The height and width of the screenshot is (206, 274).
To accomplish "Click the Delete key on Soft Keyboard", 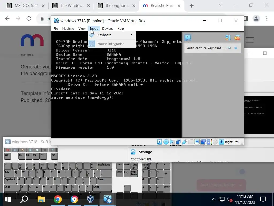I will [x=120, y=174].
